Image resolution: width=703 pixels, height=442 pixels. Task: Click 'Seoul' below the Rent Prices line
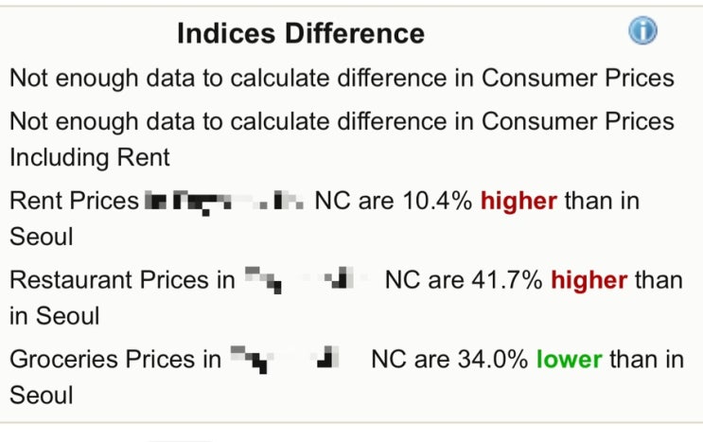pyautogui.click(x=41, y=235)
